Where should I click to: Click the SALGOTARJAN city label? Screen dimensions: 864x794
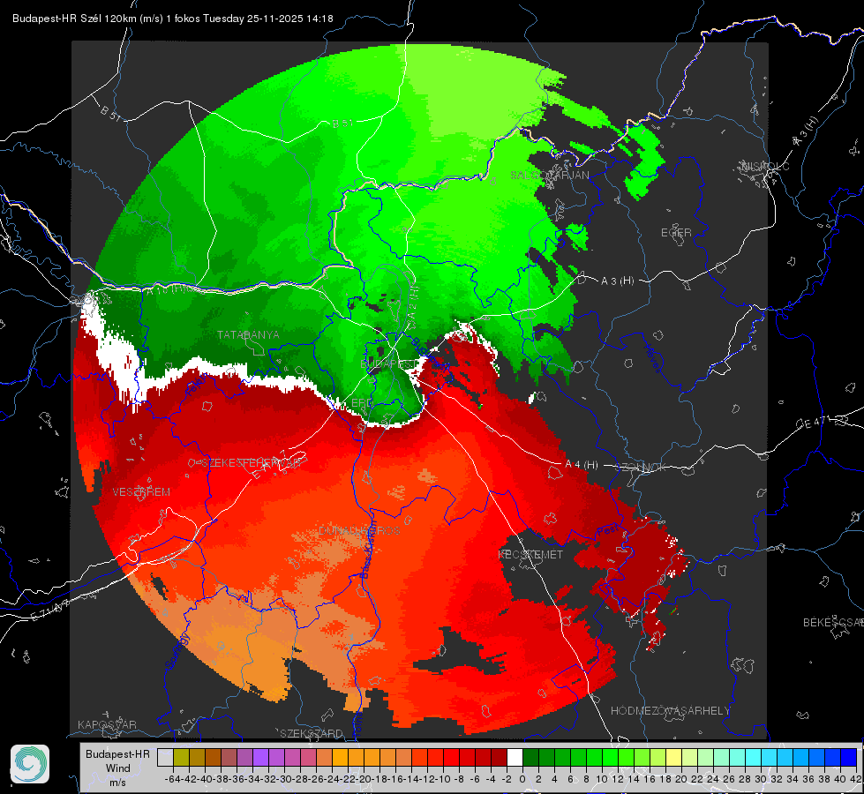(x=550, y=176)
